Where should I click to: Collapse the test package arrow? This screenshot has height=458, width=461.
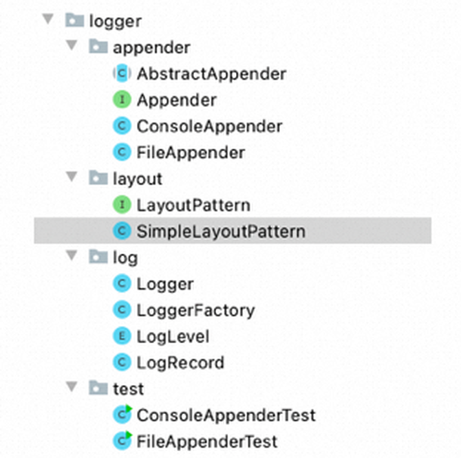click(x=72, y=386)
